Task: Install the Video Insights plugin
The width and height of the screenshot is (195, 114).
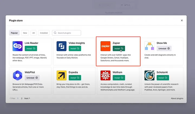Action: click(x=75, y=49)
